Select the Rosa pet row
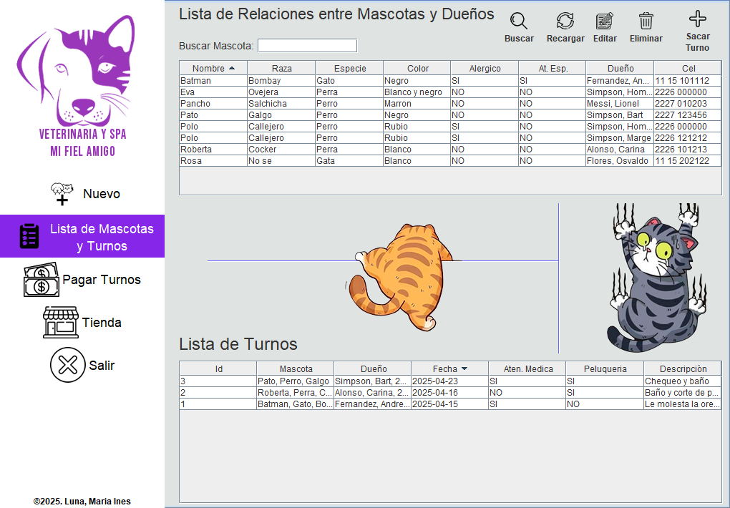The image size is (730, 508). coord(450,161)
